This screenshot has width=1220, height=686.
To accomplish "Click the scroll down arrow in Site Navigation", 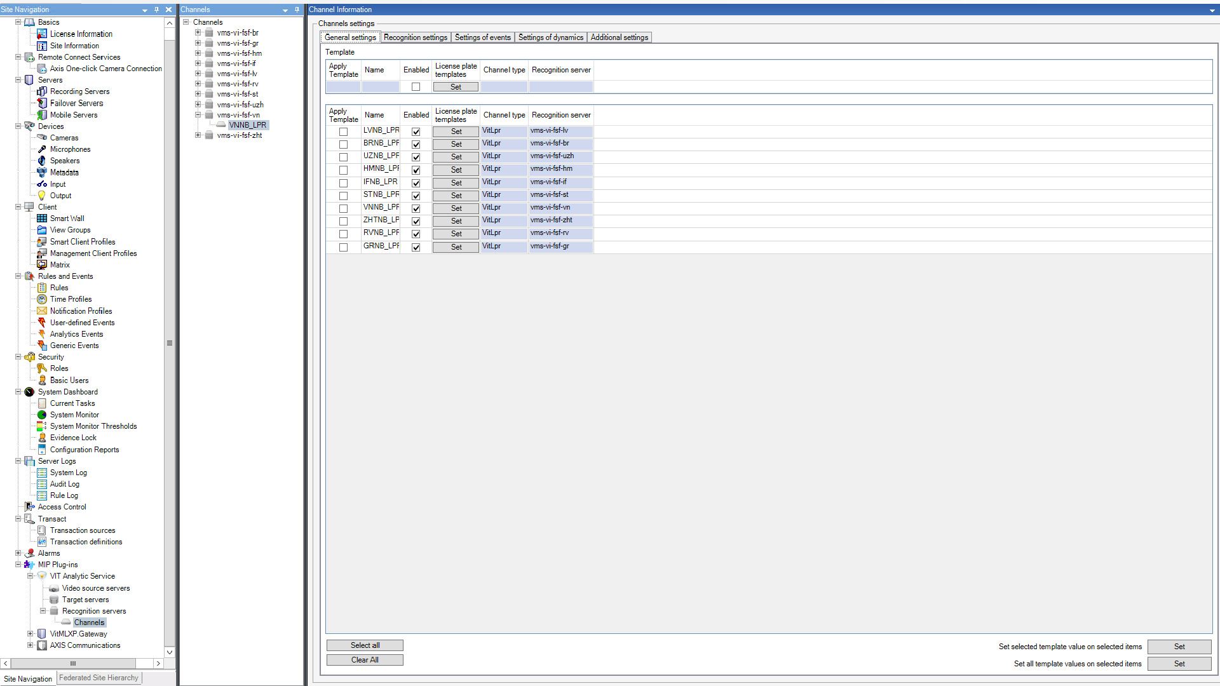I will pyautogui.click(x=170, y=652).
